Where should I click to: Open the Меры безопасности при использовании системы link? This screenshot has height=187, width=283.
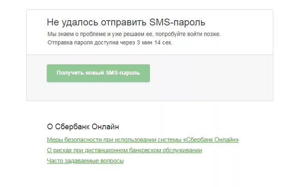click(143, 140)
